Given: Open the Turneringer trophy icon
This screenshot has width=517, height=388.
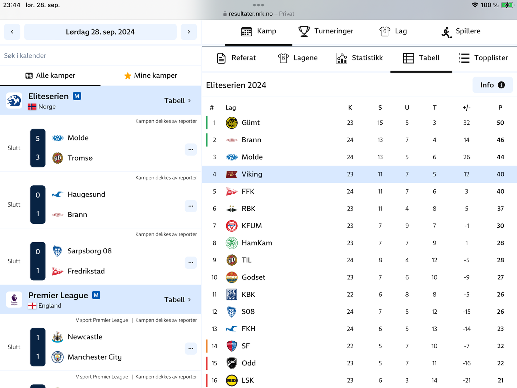Looking at the screenshot, I should [304, 31].
